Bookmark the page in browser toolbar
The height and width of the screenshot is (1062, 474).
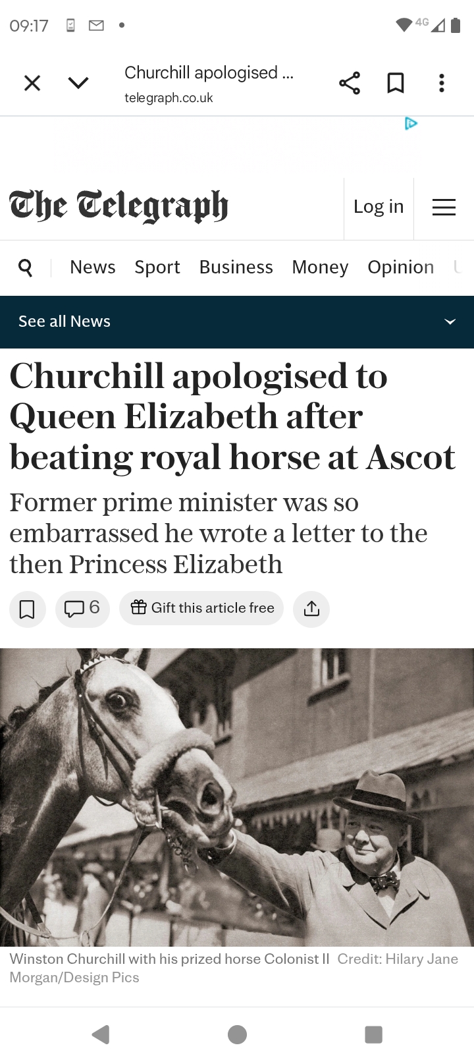395,83
